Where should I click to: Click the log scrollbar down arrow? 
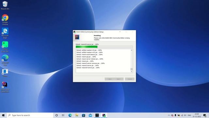pos(132,71)
